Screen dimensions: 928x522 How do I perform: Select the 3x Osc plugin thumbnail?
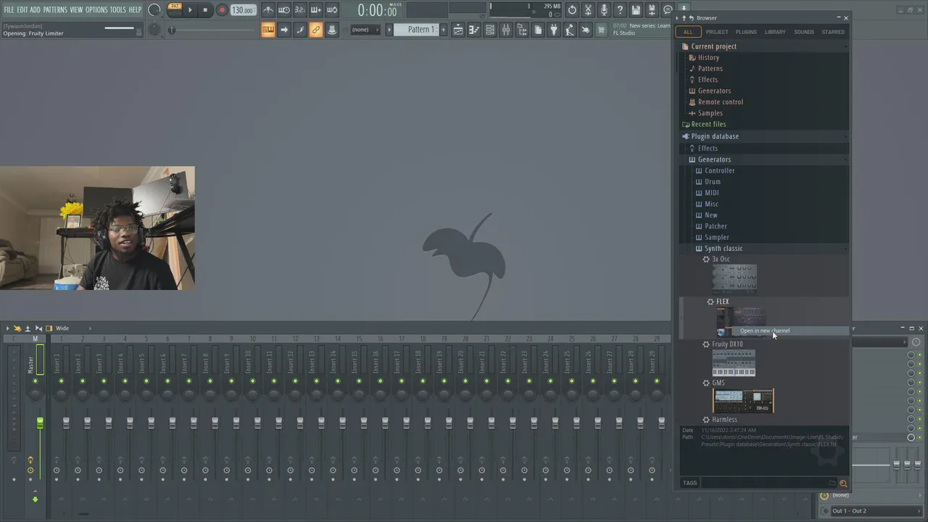[x=734, y=279]
